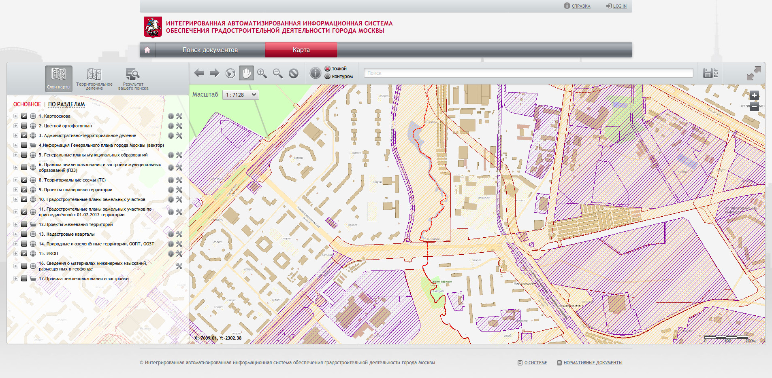This screenshot has width=772, height=378.
Task: Open settings for Картооснова layer
Action: click(x=179, y=116)
